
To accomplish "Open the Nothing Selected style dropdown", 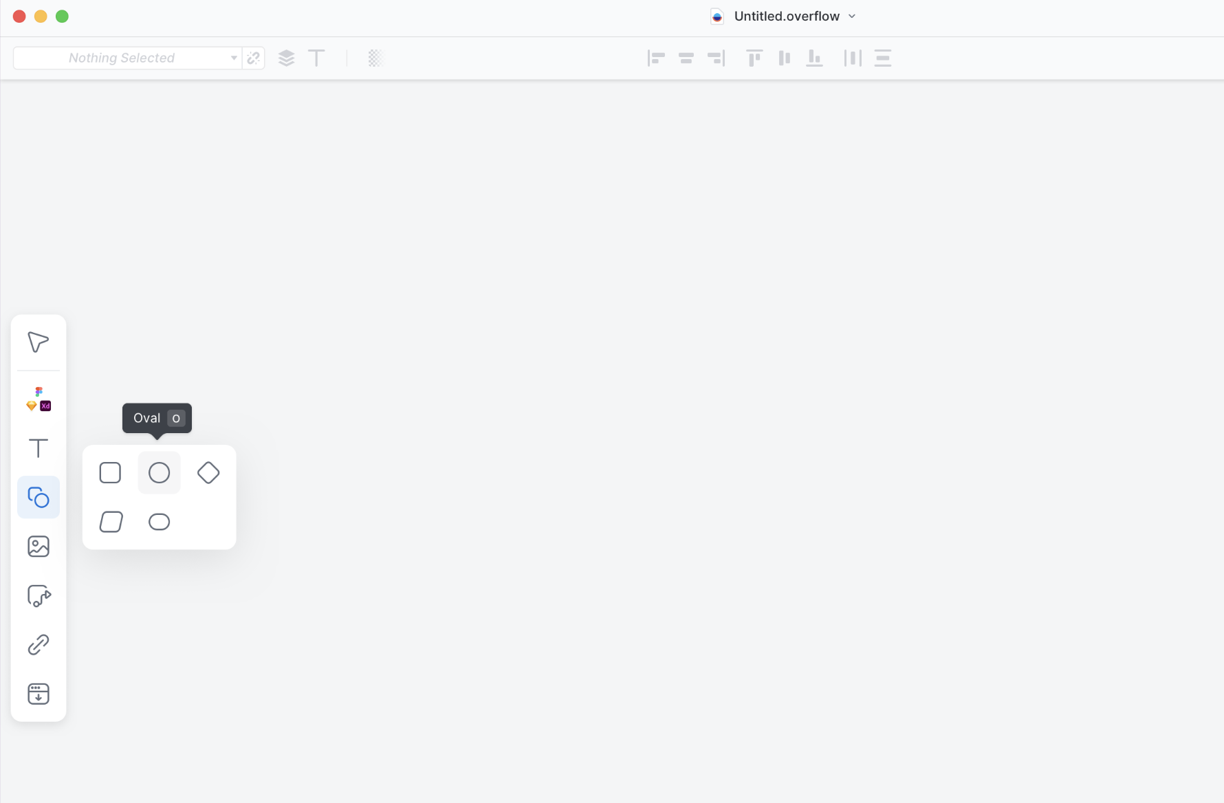I will [128, 58].
